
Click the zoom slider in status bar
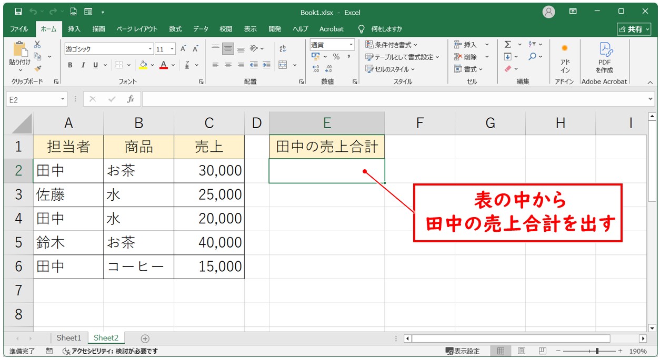[x=596, y=351]
